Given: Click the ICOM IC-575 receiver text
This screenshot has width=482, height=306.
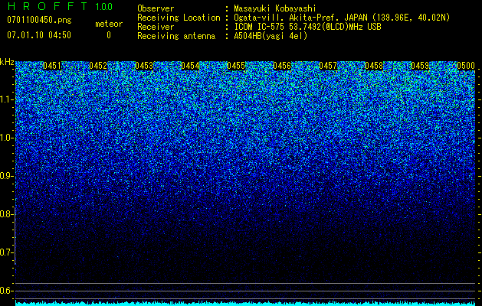Looking at the screenshot, I should (307, 27).
